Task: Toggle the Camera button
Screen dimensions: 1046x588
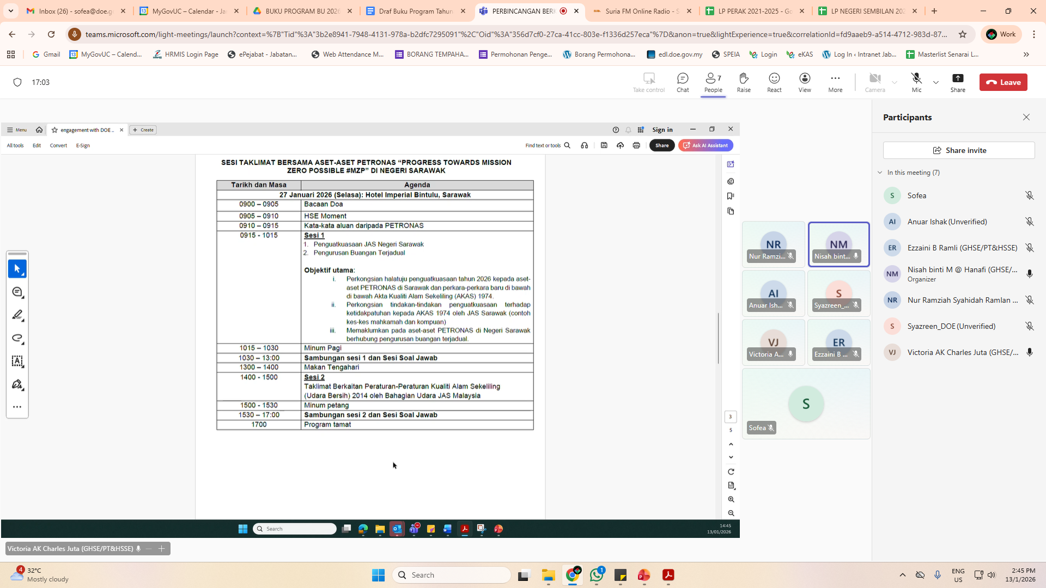Action: click(x=875, y=82)
